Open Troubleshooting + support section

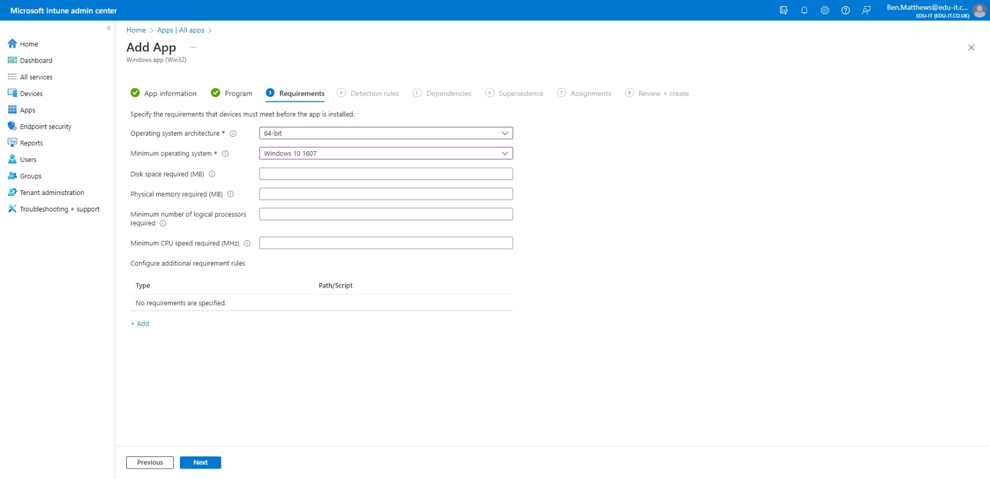tap(54, 209)
